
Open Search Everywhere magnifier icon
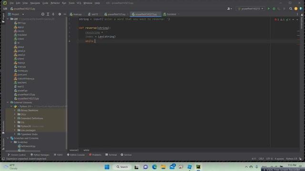tap(291, 9)
